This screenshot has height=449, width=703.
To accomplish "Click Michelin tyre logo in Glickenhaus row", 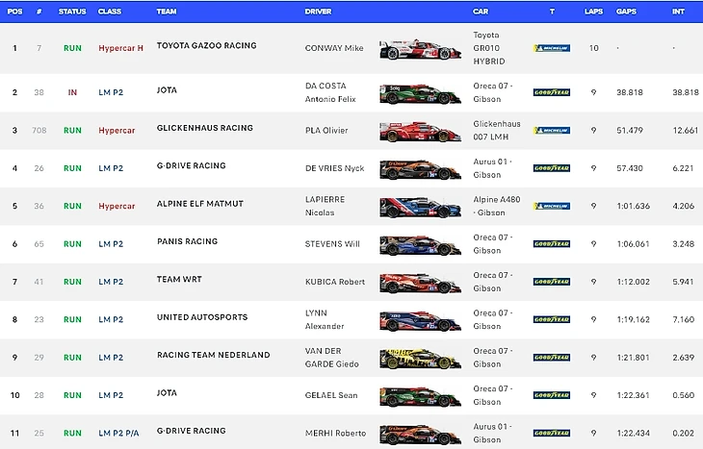I will point(552,130).
